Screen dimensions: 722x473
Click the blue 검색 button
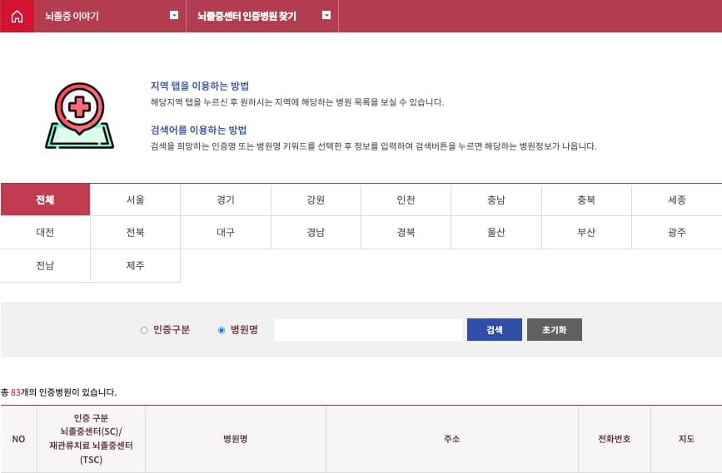495,329
